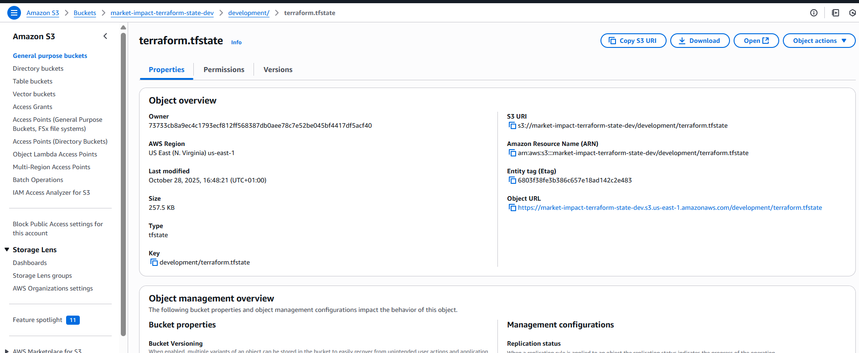Image resolution: width=859 pixels, height=353 pixels.
Task: Open Storage Lens groups
Action: [42, 275]
